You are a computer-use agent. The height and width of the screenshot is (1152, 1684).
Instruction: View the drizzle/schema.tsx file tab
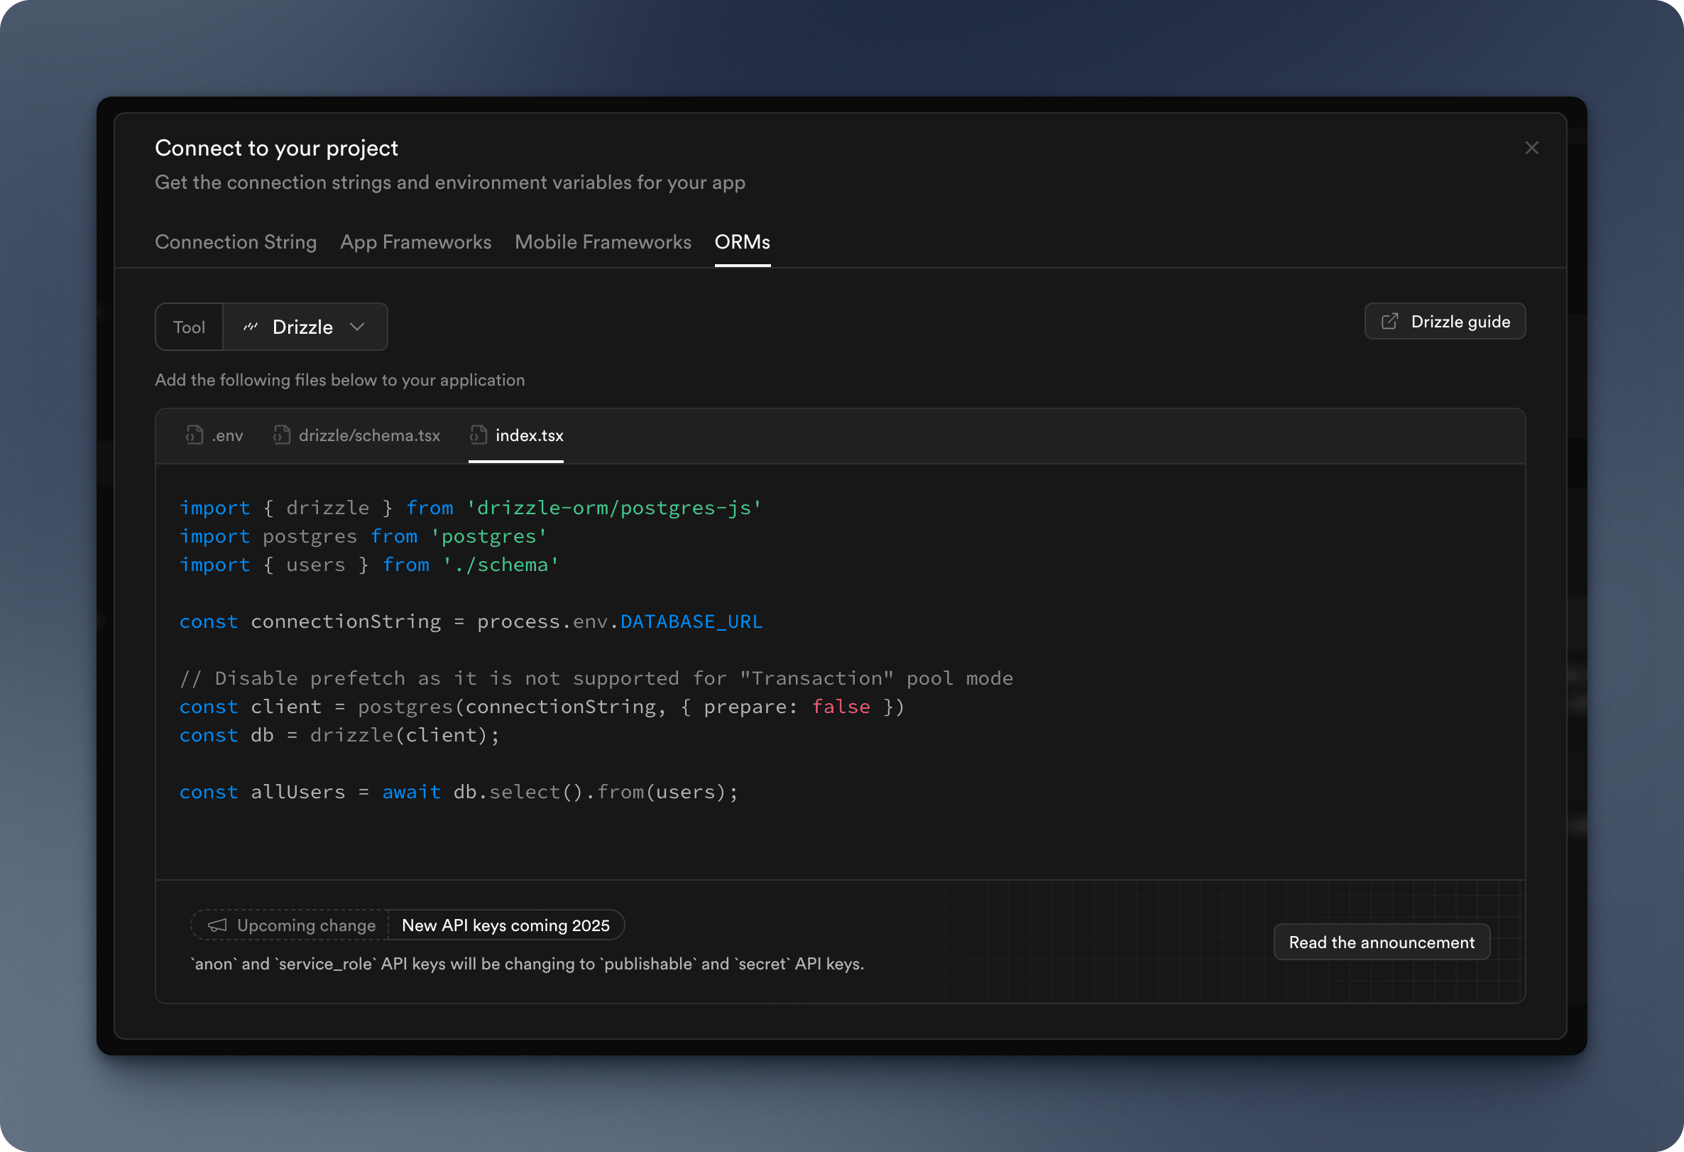pos(369,435)
